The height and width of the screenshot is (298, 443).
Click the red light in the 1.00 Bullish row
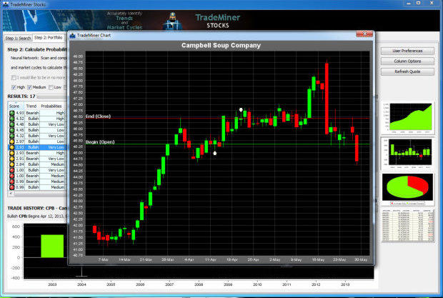pyautogui.click(x=12, y=170)
